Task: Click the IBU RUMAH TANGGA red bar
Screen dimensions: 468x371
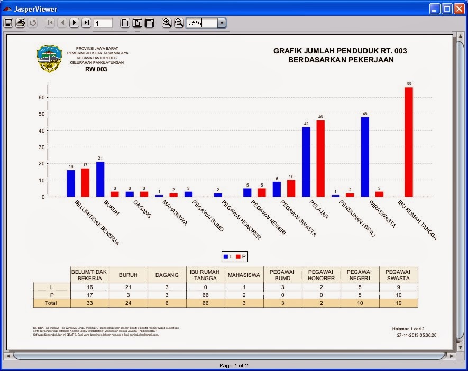Action: click(409, 142)
